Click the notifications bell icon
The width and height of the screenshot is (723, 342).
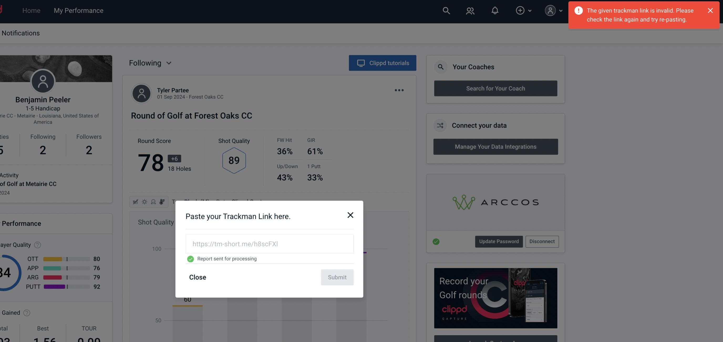coord(495,10)
